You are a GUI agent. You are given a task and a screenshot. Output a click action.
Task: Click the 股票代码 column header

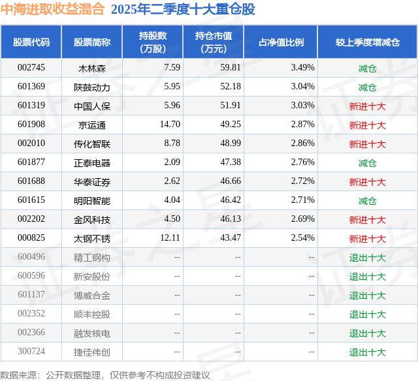(x=31, y=42)
